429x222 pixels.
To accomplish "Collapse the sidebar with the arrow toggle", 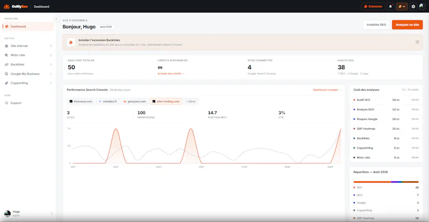I will (x=56, y=19).
